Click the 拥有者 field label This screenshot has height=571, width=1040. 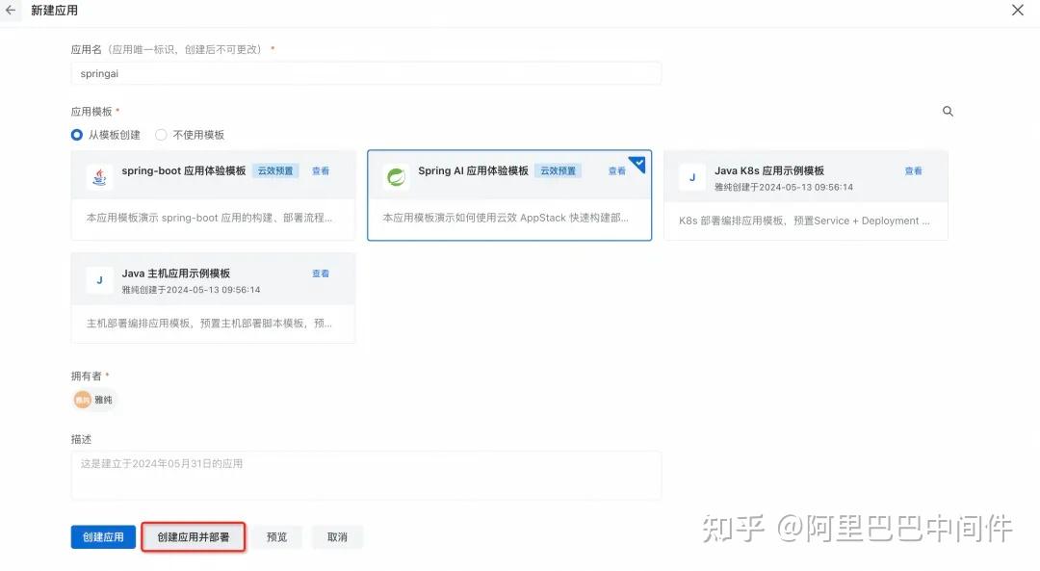87,376
